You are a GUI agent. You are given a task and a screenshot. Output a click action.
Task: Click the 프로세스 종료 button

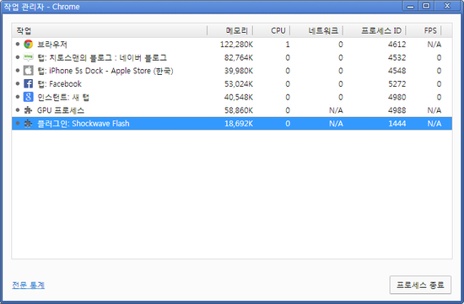pos(420,285)
